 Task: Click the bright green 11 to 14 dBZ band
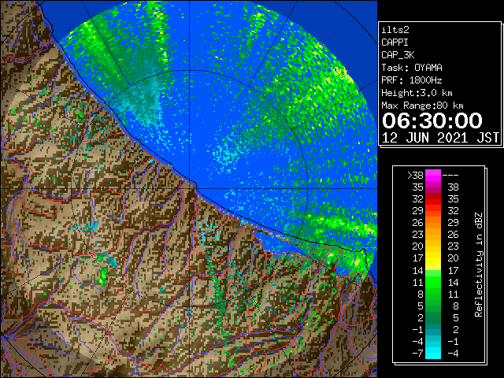[433, 282]
